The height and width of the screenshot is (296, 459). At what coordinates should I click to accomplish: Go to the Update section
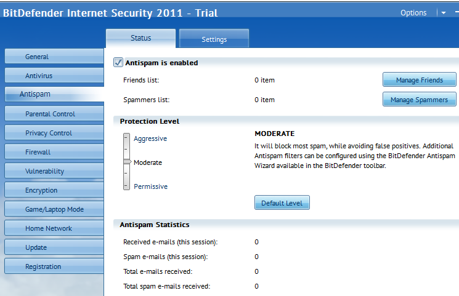54,247
